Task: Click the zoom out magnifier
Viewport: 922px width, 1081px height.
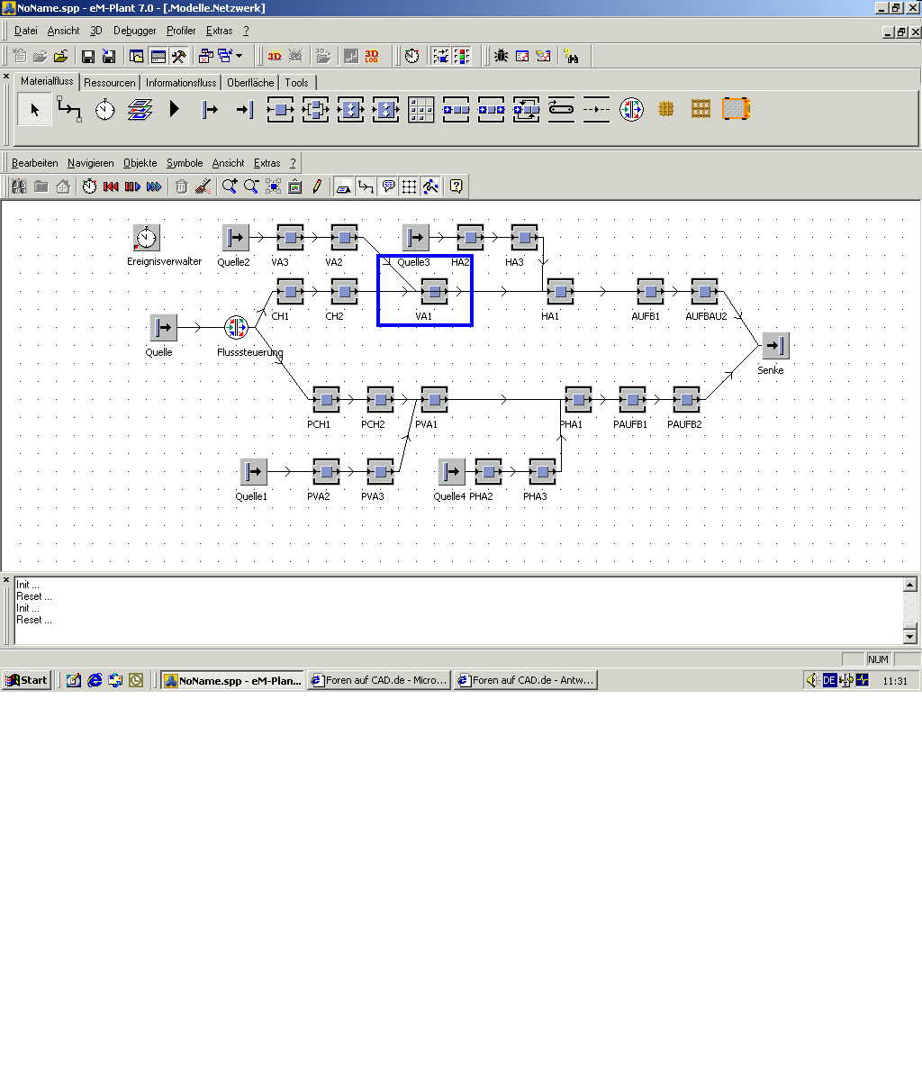Action: [x=251, y=186]
